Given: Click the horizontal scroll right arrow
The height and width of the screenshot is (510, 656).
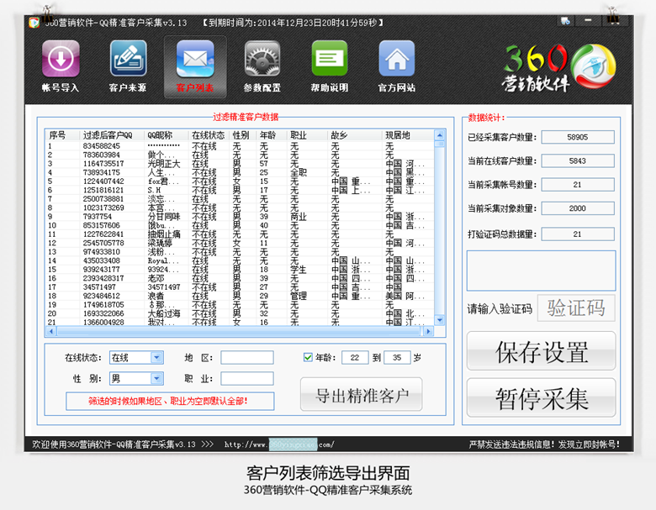Looking at the screenshot, I should (x=428, y=331).
